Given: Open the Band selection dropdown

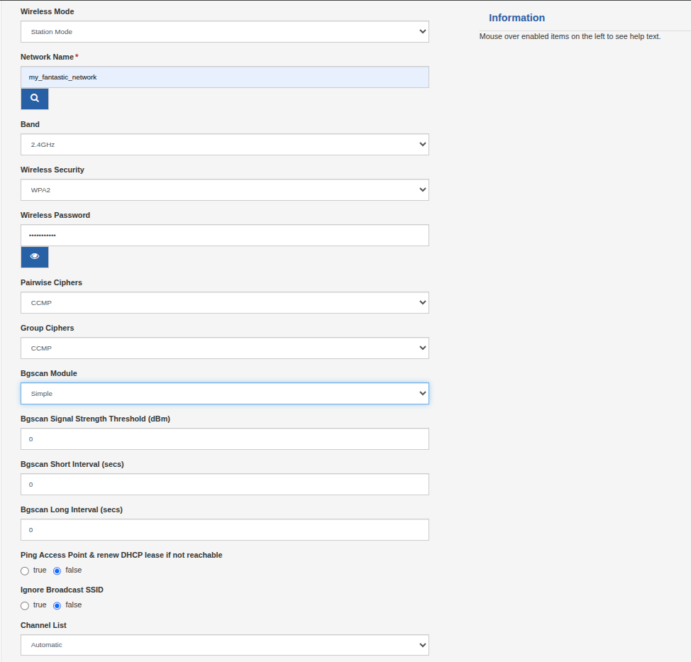Looking at the screenshot, I should tap(224, 144).
